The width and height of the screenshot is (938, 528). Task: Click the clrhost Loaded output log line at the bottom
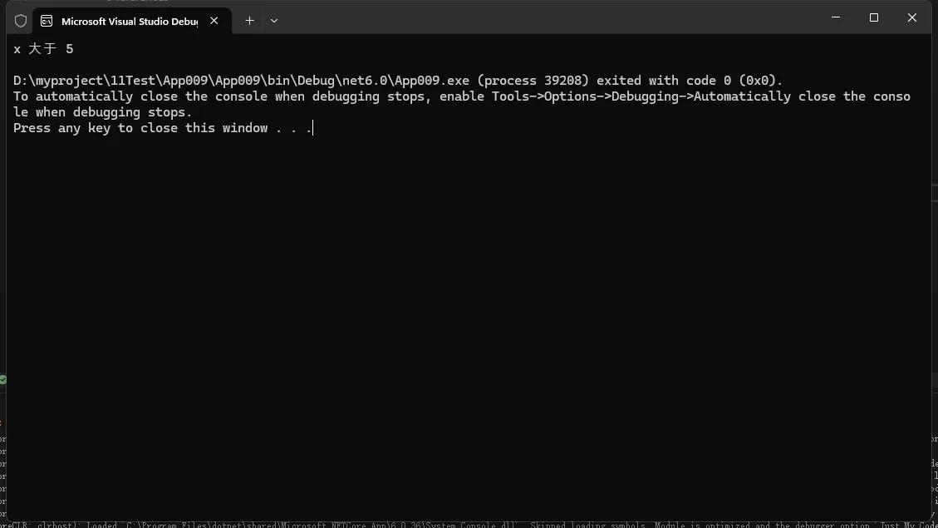click(469, 525)
